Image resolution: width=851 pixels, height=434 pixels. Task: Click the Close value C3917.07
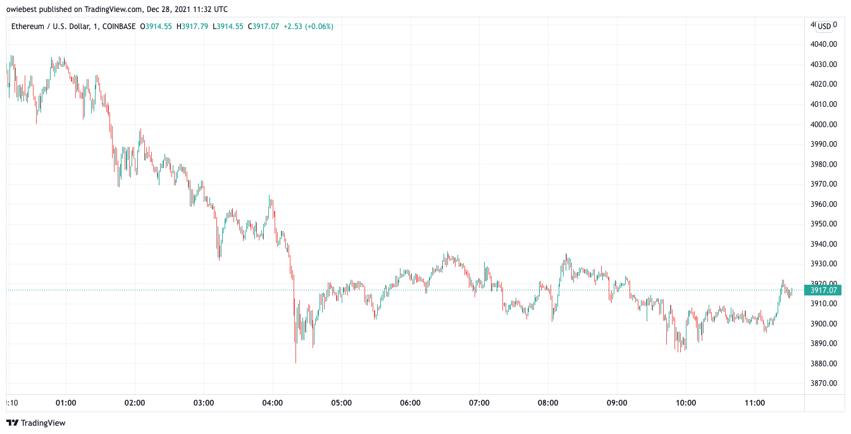264,27
